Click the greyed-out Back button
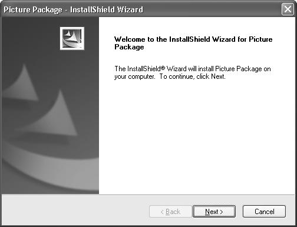This screenshot has height=227, width=297. coord(170,211)
